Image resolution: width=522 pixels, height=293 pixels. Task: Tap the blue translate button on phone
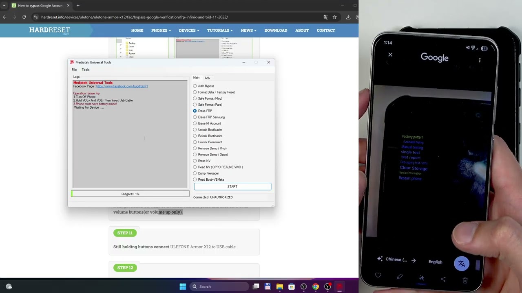[462, 264]
